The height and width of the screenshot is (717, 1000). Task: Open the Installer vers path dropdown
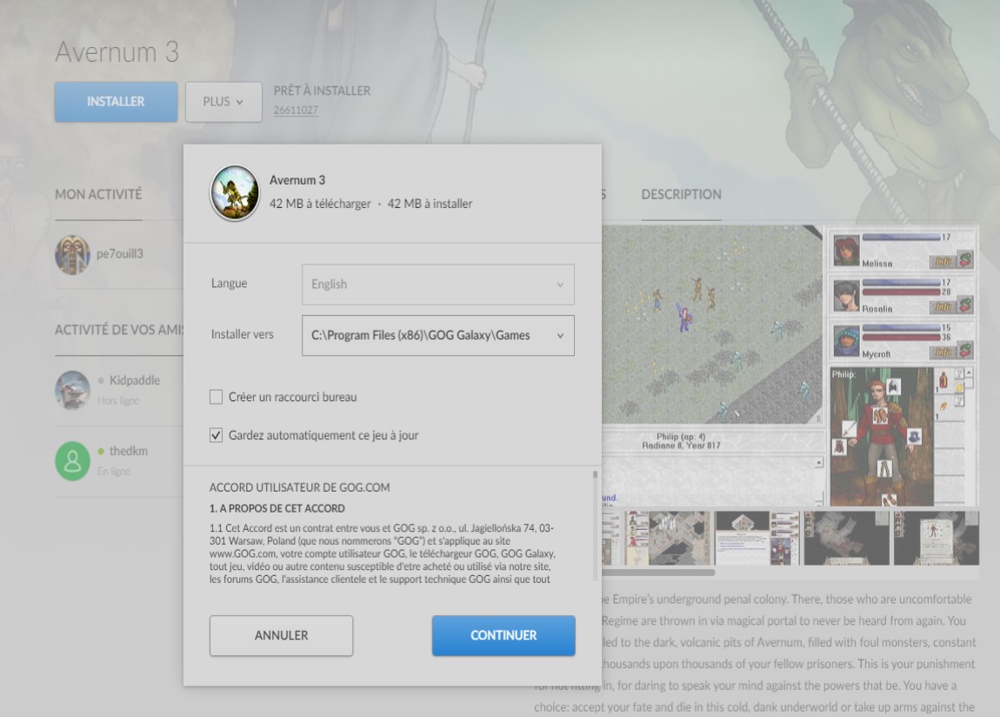tap(438, 335)
